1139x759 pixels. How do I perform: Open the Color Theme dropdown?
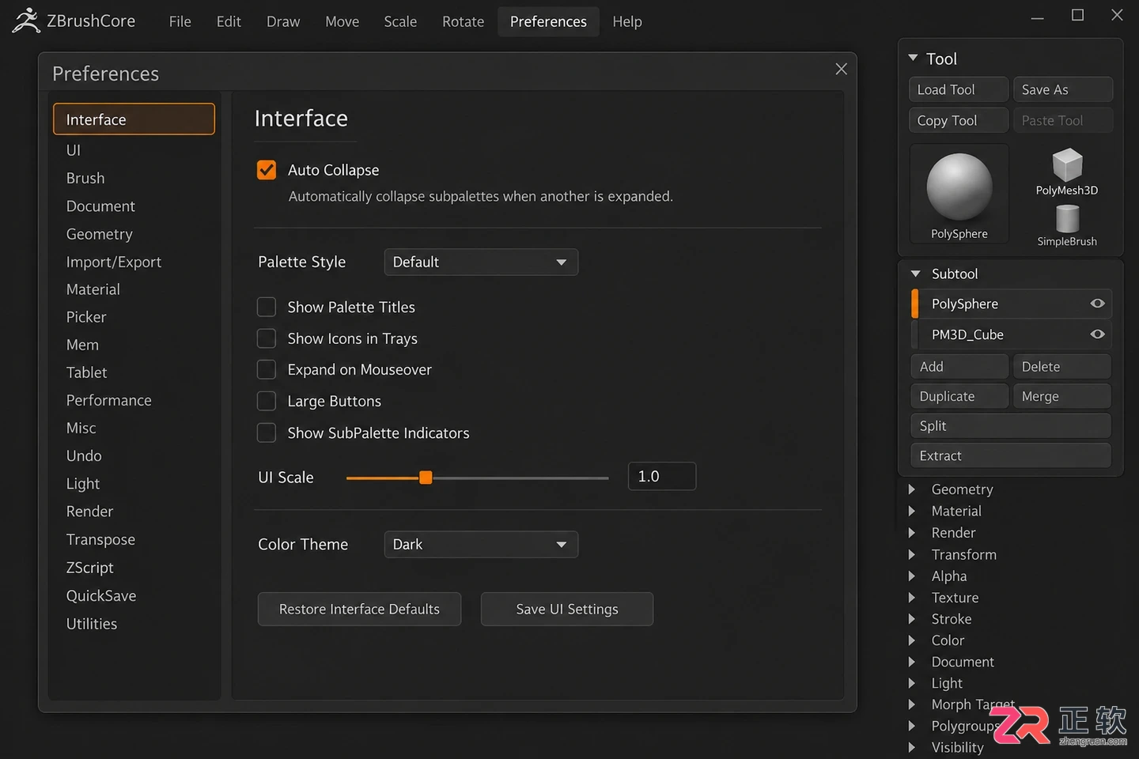(481, 544)
